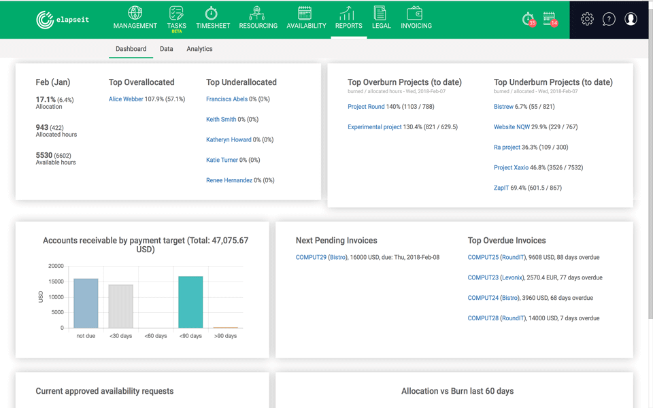Open timer notifications with badge 35

coord(529,19)
